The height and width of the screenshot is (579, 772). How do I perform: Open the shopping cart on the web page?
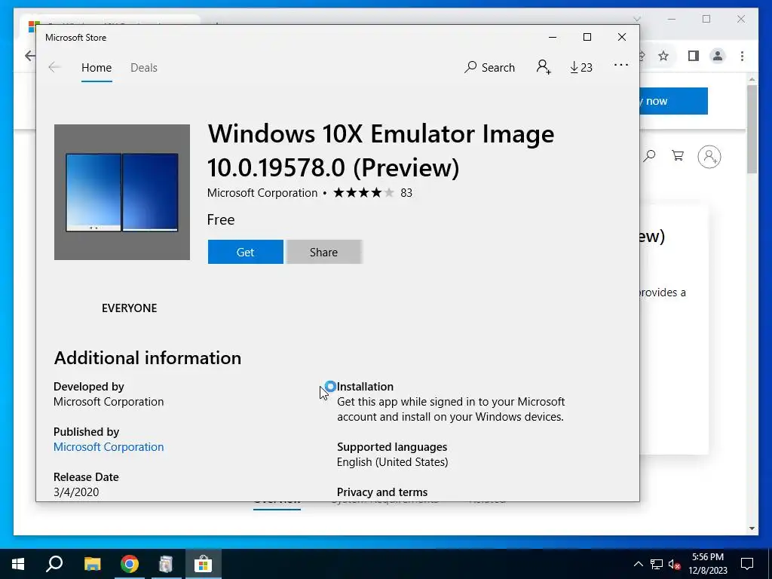pyautogui.click(x=678, y=156)
